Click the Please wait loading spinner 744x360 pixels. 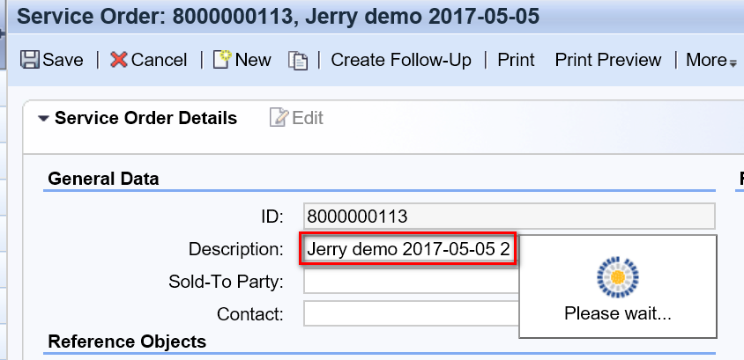click(x=617, y=277)
